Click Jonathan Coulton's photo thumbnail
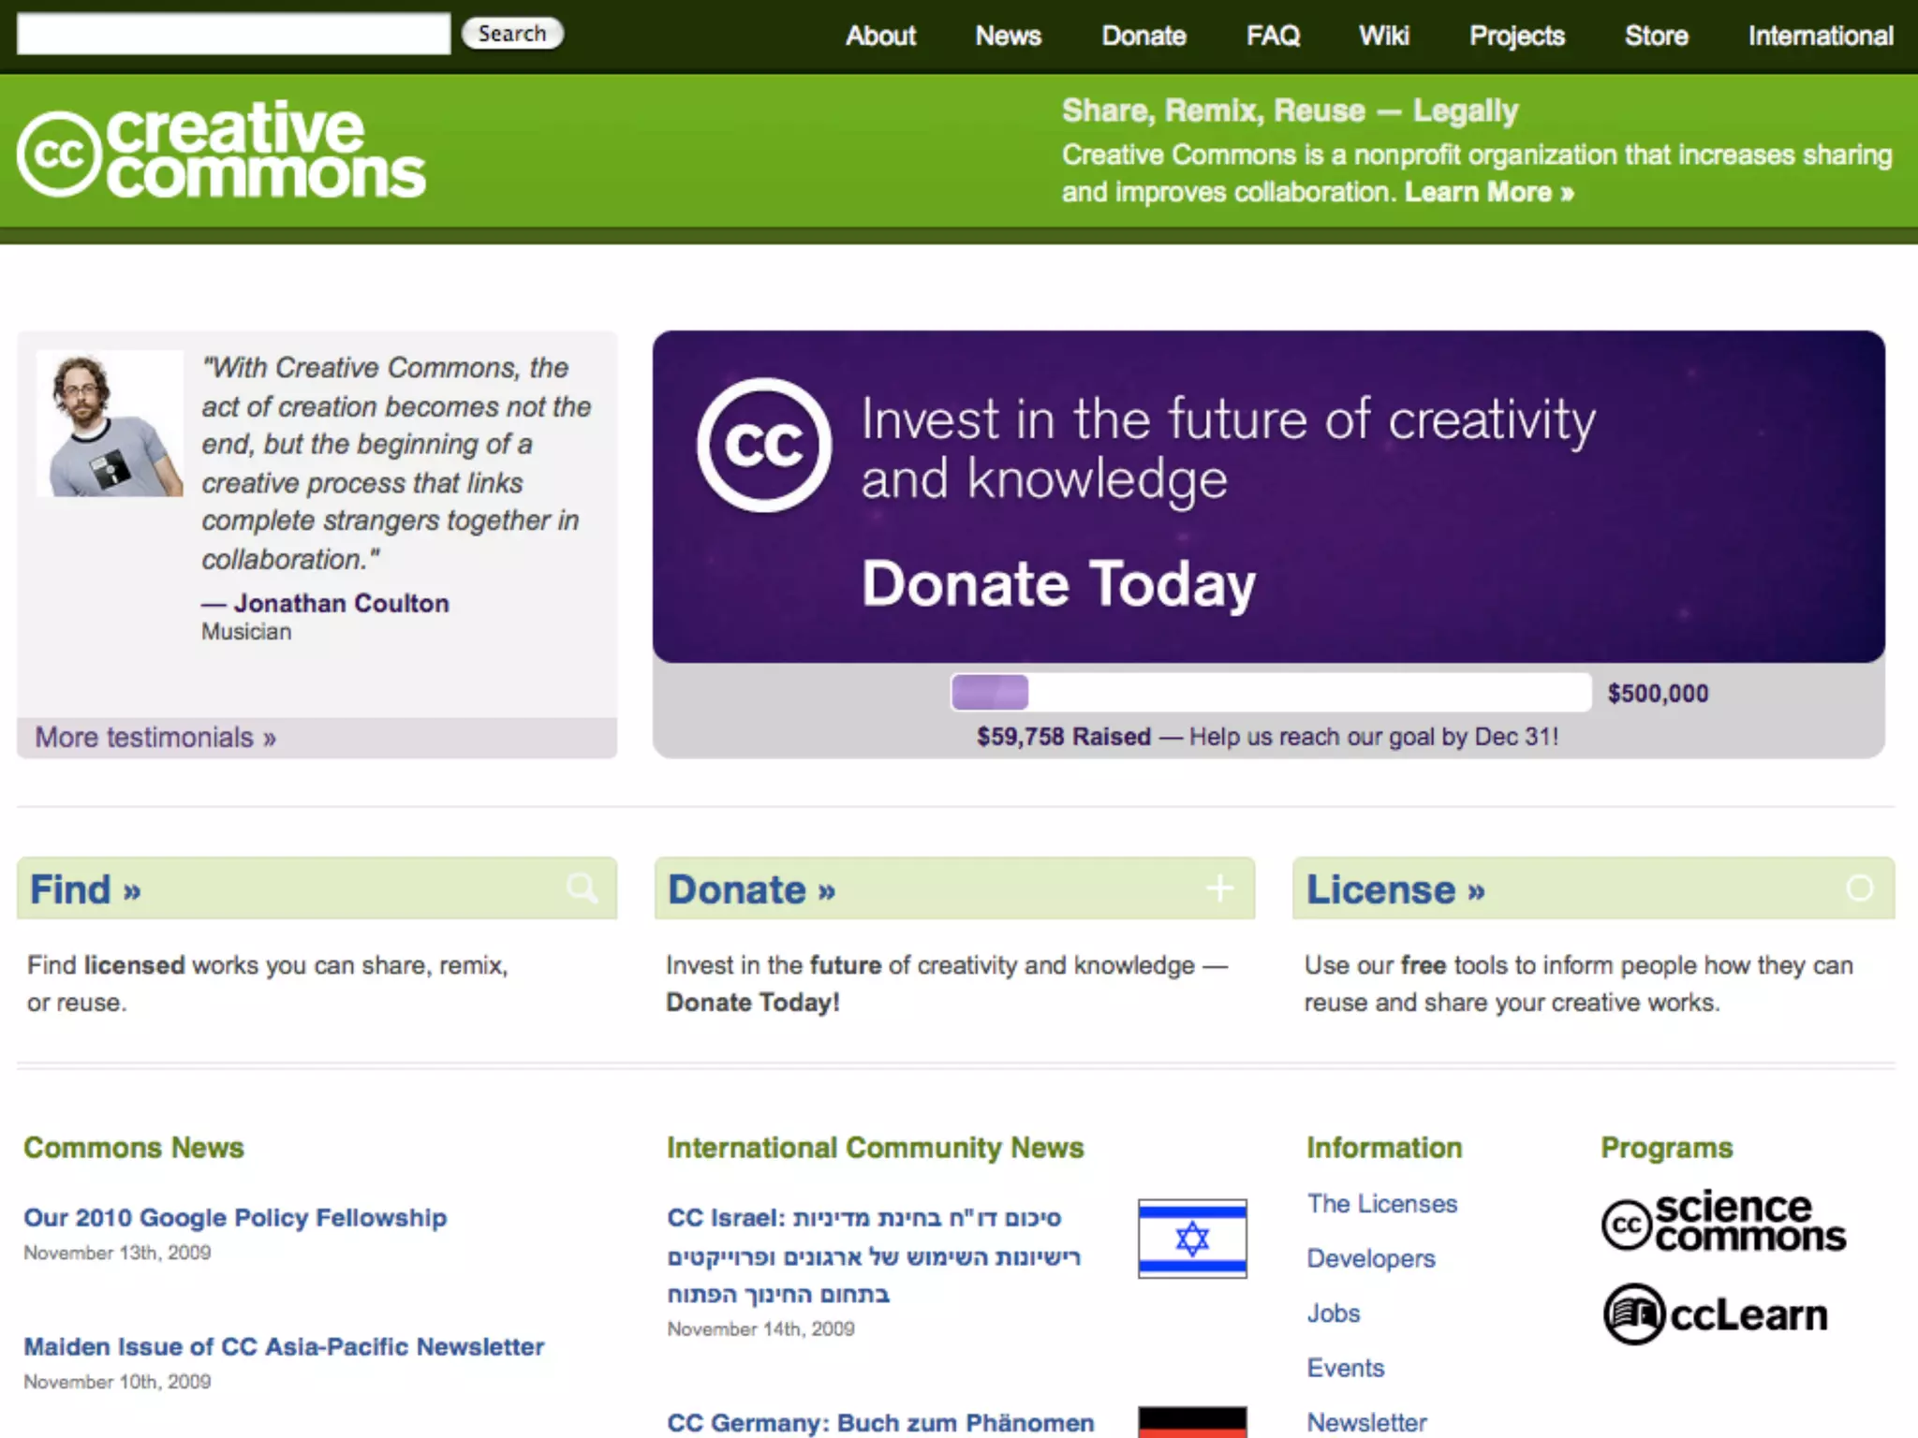This screenshot has width=1918, height=1438. (110, 423)
